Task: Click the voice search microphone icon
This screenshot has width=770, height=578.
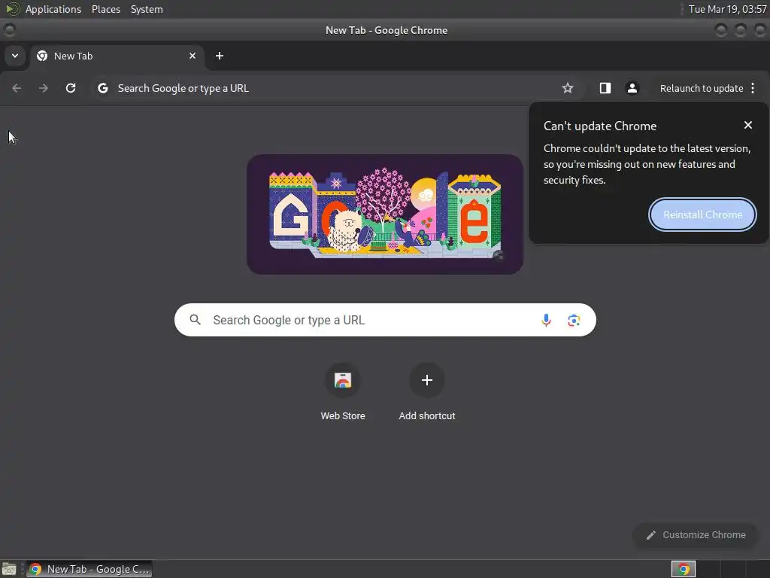Action: point(546,321)
